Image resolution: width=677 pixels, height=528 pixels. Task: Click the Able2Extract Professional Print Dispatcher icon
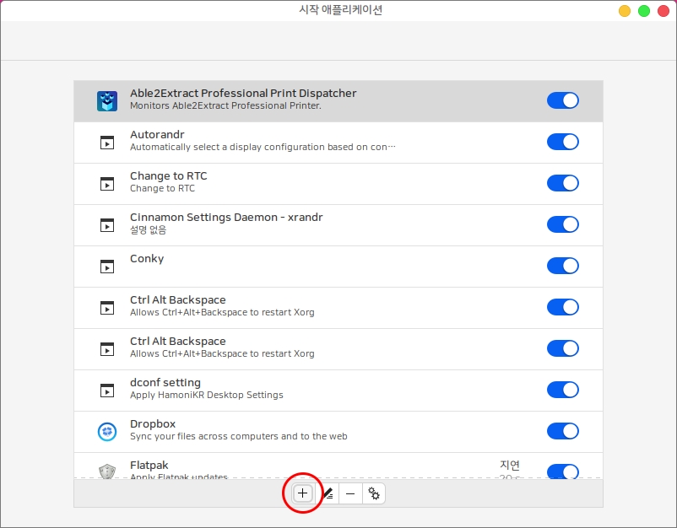(107, 101)
